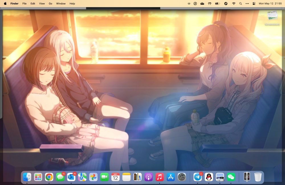Open Finder from the Dock

coord(27,177)
